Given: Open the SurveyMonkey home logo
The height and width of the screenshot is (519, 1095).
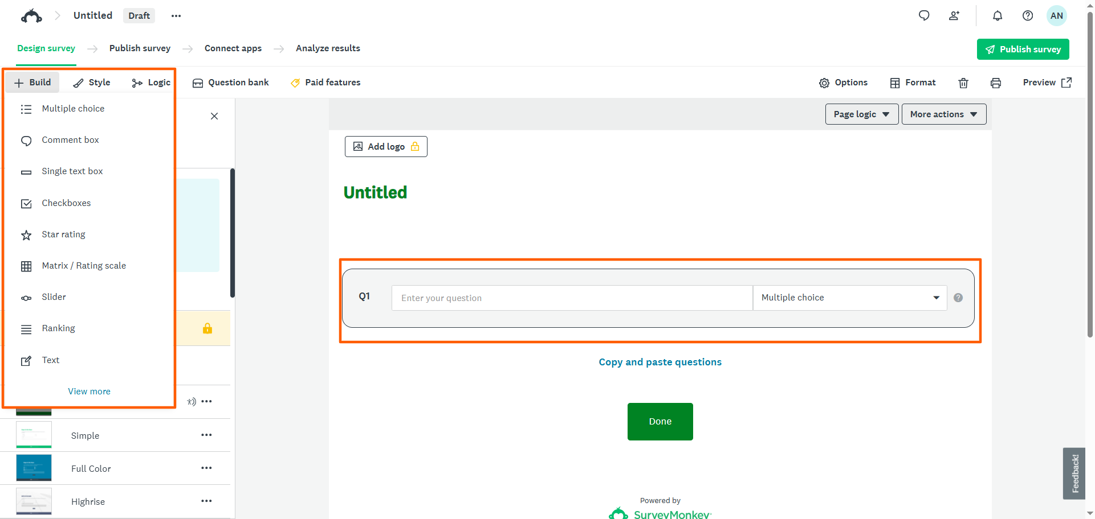Looking at the screenshot, I should (31, 16).
